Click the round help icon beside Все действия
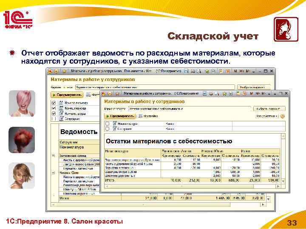This screenshot has height=229, width=306. coord(282,116)
